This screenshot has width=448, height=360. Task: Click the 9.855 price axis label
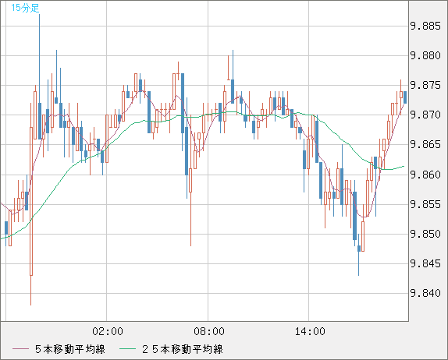point(425,204)
